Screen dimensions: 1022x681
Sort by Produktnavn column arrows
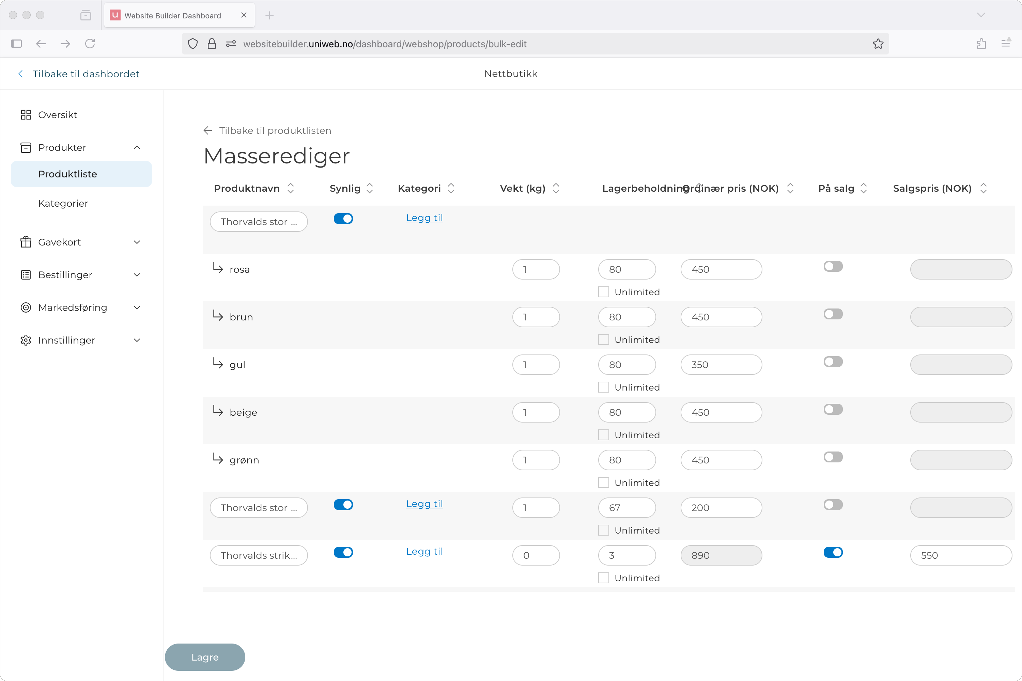[291, 188]
